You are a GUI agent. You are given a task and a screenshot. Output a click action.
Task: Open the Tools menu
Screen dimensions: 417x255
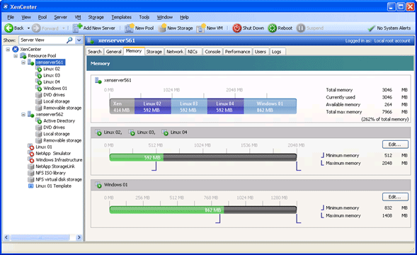(144, 17)
